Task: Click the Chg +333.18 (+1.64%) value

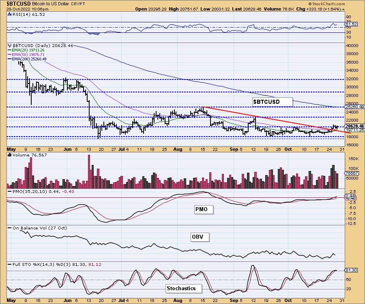Action: coord(319,9)
